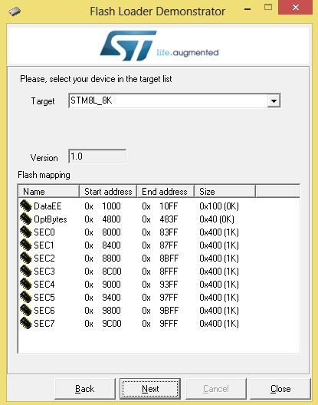Select the SEC1 sector name
Viewport: 318px width, 405px height.
tap(44, 245)
